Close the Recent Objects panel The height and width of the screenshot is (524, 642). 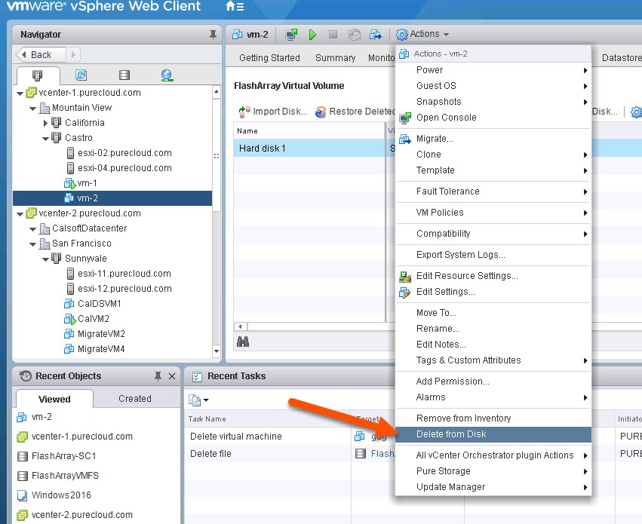[172, 376]
